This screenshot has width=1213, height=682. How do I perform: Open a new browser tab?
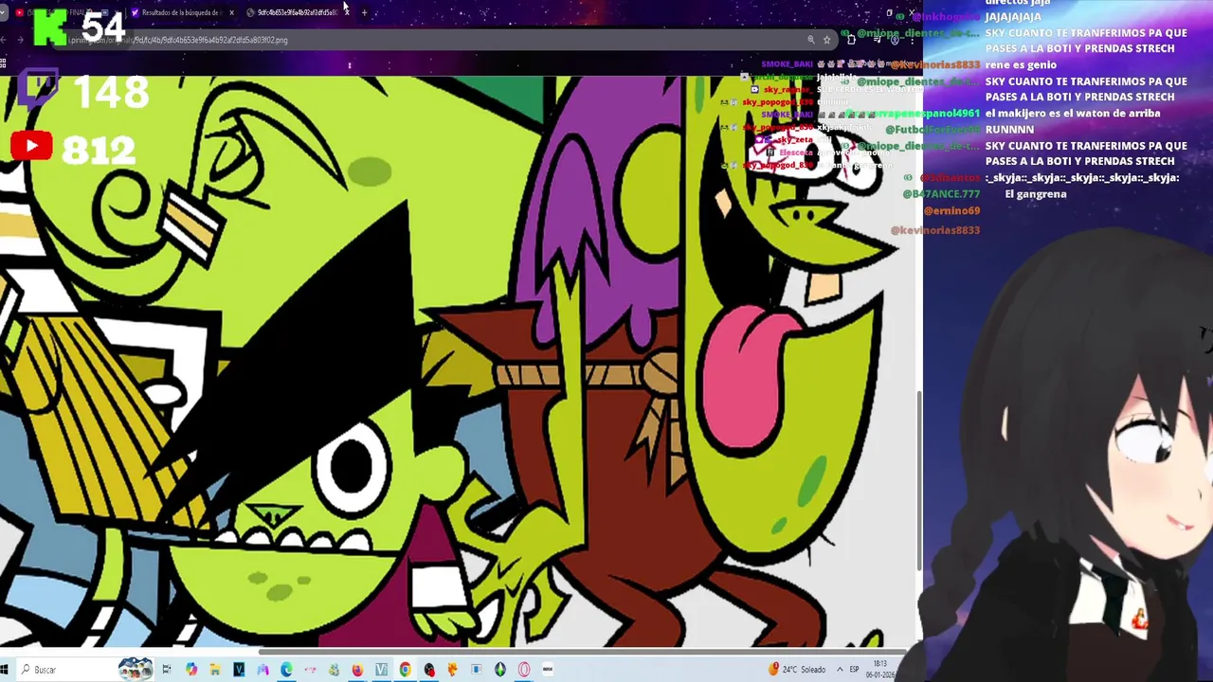364,12
